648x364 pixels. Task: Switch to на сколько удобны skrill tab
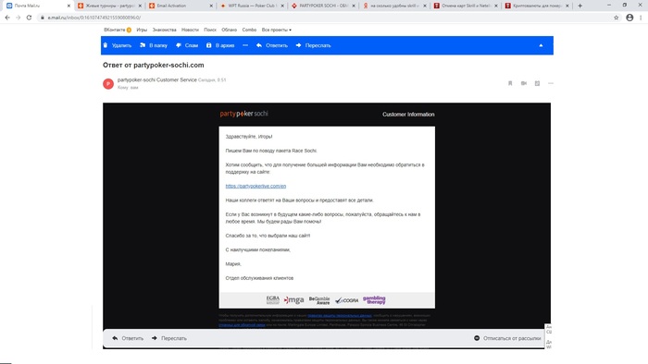click(x=394, y=6)
